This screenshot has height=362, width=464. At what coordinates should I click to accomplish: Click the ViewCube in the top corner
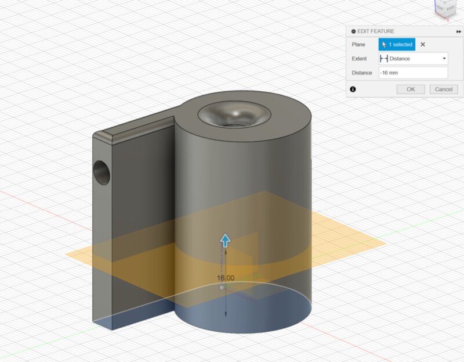446,9
